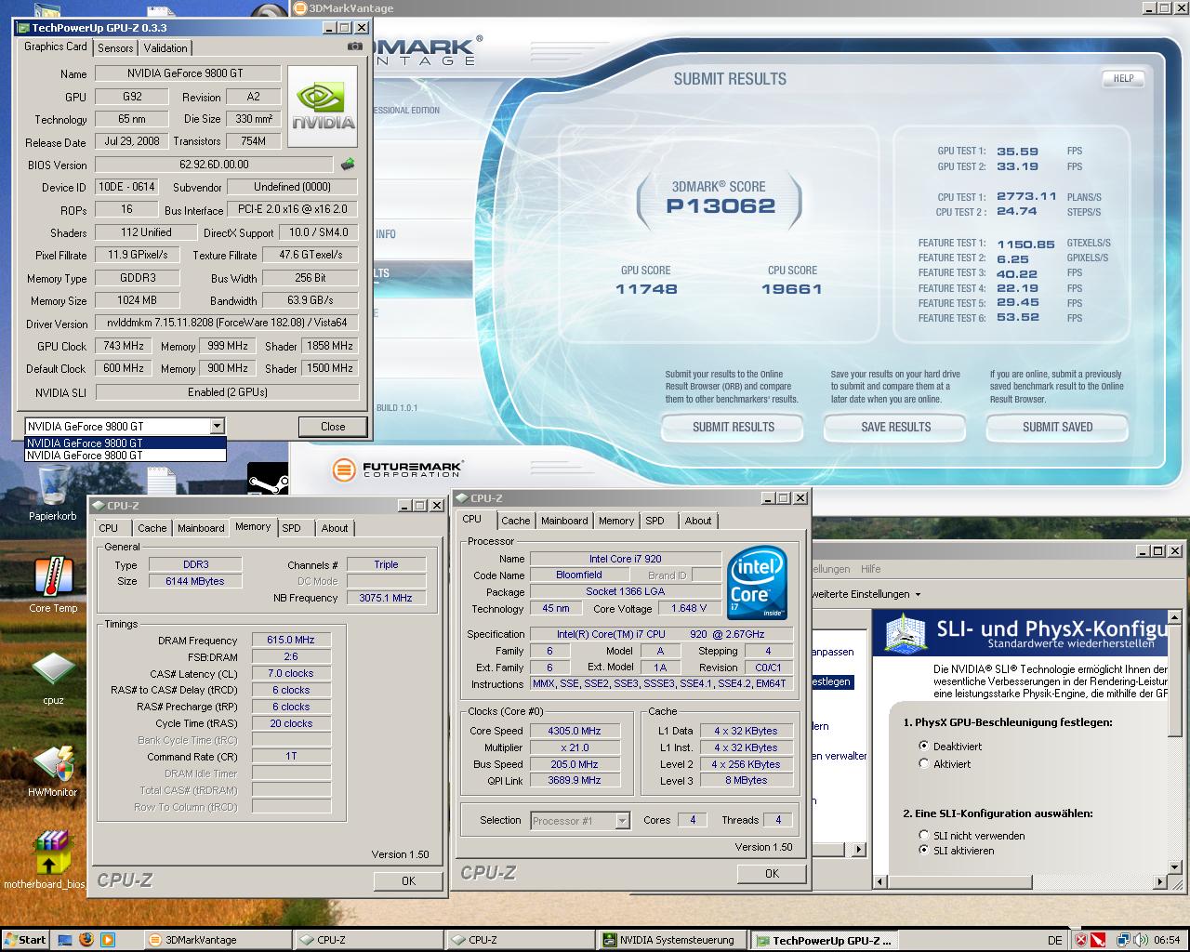Image resolution: width=1190 pixels, height=952 pixels.
Task: Open Mainboard tab in CPU-Z memory window
Action: coord(201,528)
